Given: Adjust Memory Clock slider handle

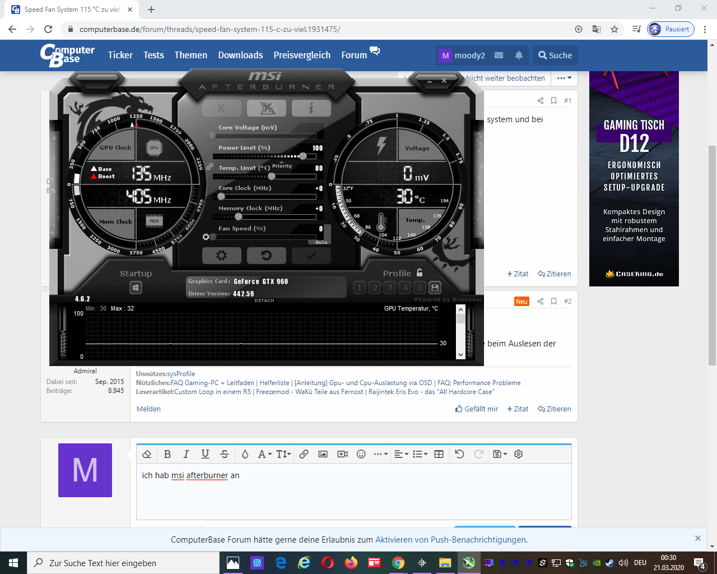Looking at the screenshot, I should coord(239,217).
